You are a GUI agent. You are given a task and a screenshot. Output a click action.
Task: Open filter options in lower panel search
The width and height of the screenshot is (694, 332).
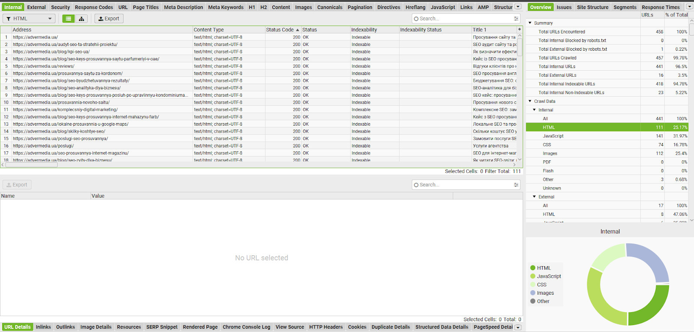pyautogui.click(x=516, y=185)
